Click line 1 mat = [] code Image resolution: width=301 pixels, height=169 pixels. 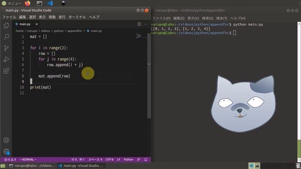pos(39,37)
